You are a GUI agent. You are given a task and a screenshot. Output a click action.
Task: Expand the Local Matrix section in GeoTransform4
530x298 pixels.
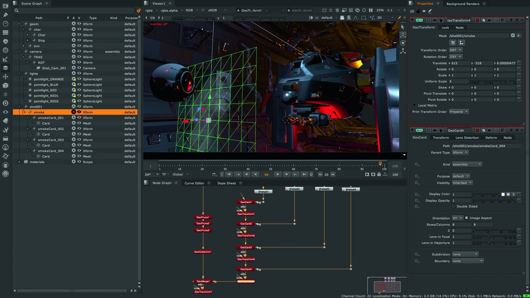[414, 105]
